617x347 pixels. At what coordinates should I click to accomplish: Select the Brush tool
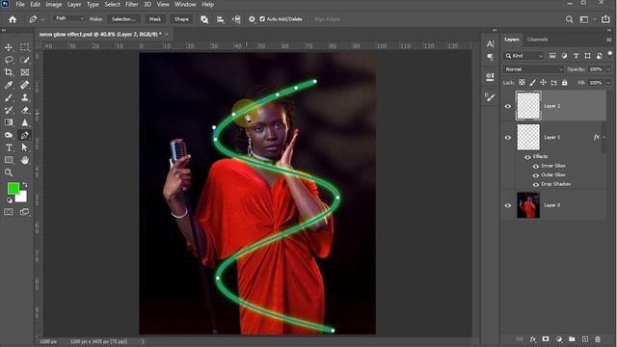pos(9,97)
